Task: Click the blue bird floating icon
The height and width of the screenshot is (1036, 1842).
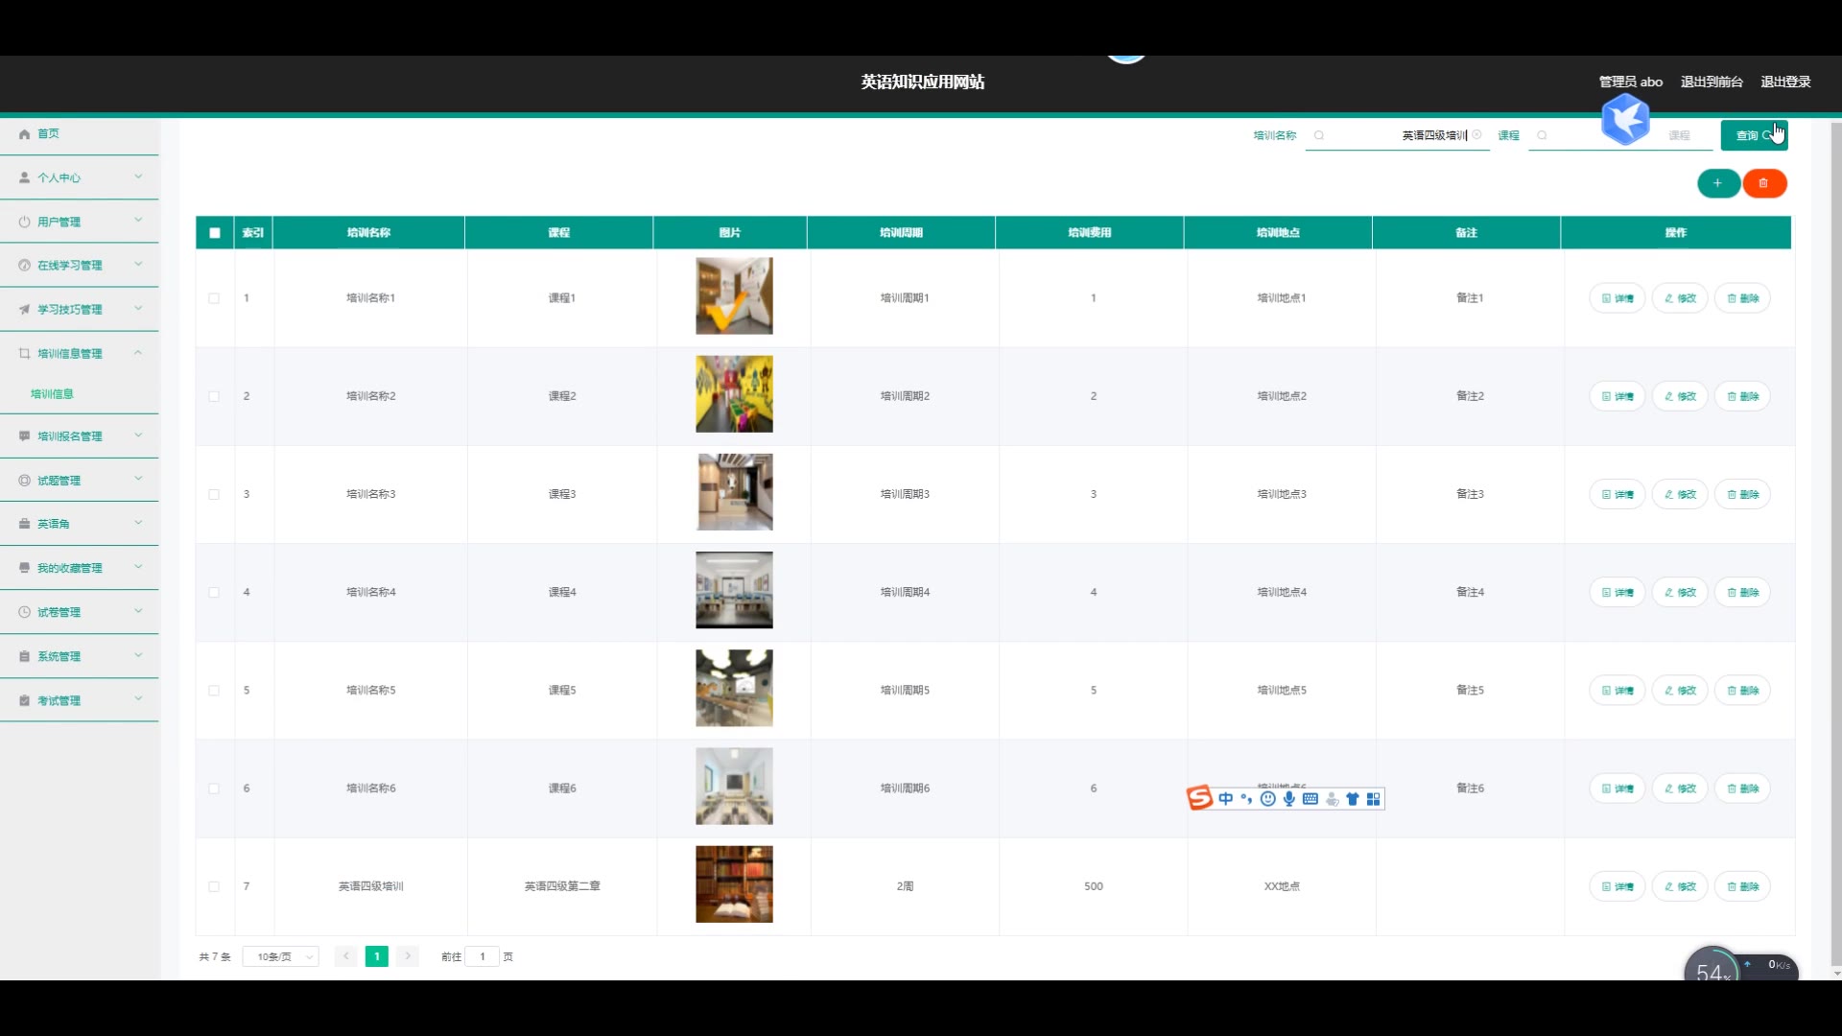Action: tap(1625, 120)
